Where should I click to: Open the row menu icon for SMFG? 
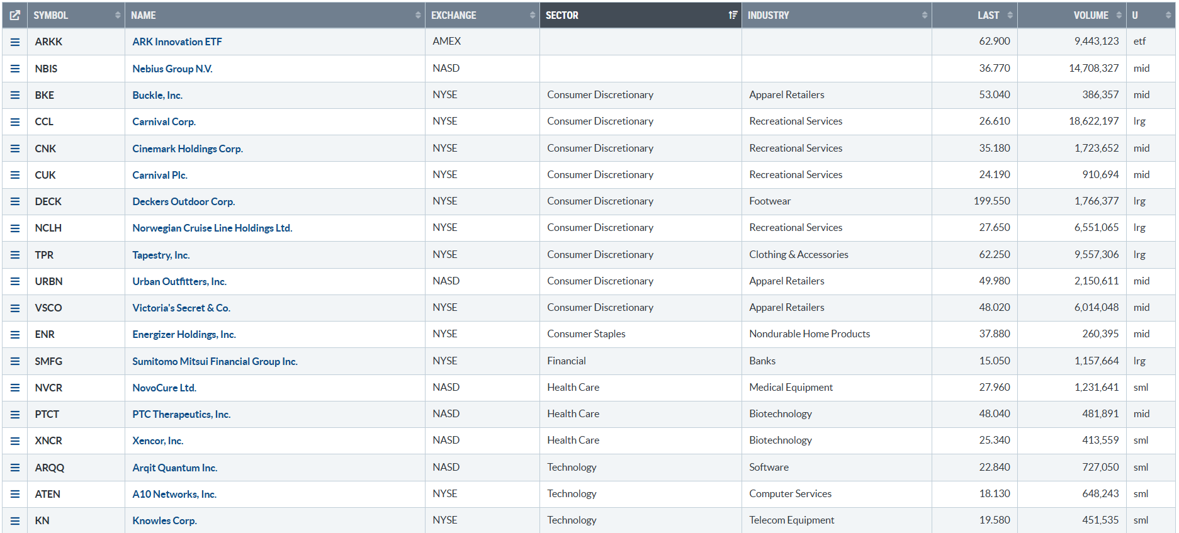tap(15, 362)
